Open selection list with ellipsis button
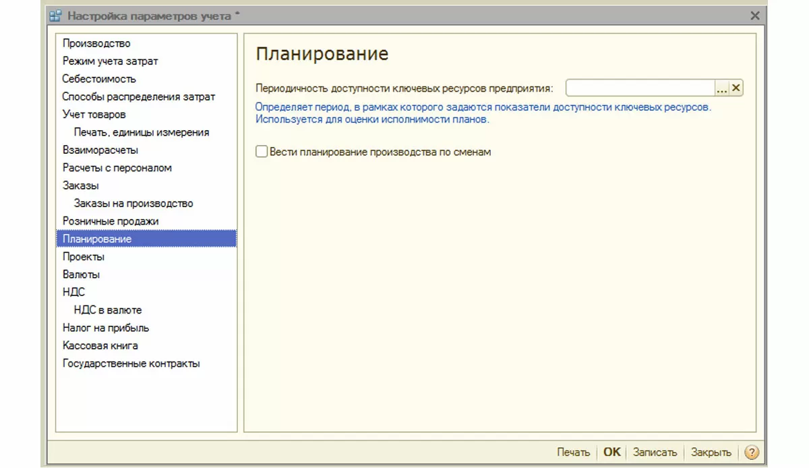 coord(722,88)
